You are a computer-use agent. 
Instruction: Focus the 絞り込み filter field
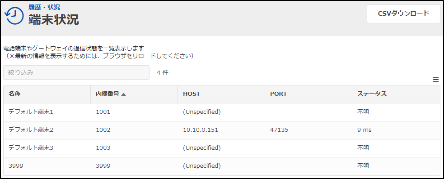point(76,72)
